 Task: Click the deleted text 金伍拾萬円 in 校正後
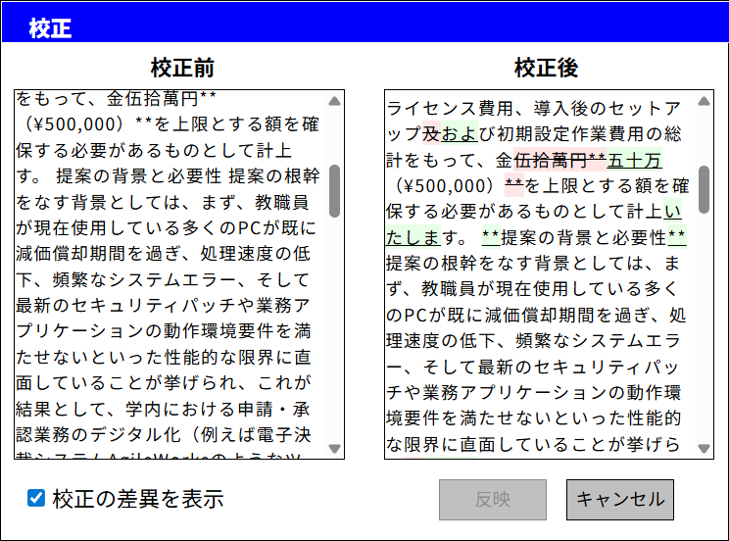(541, 160)
